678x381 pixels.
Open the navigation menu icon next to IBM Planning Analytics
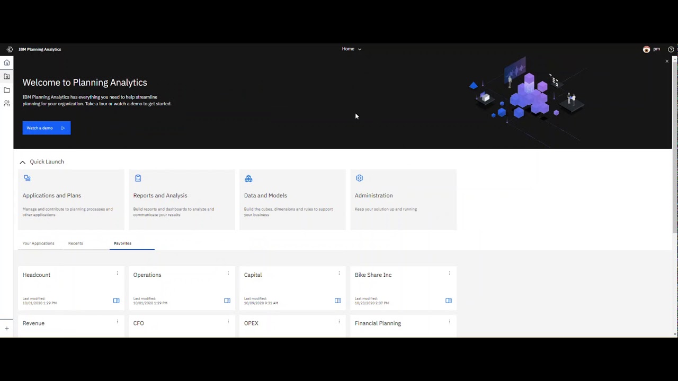(x=10, y=49)
